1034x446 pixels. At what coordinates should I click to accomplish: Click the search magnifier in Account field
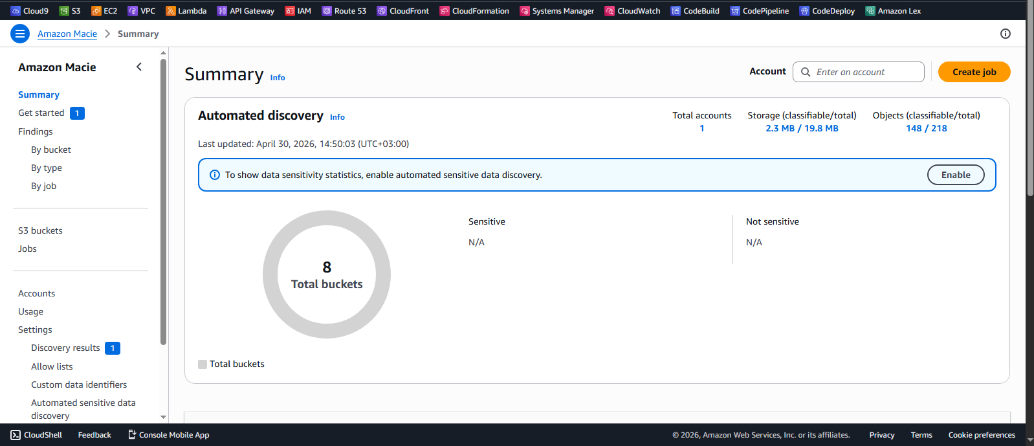coord(806,72)
